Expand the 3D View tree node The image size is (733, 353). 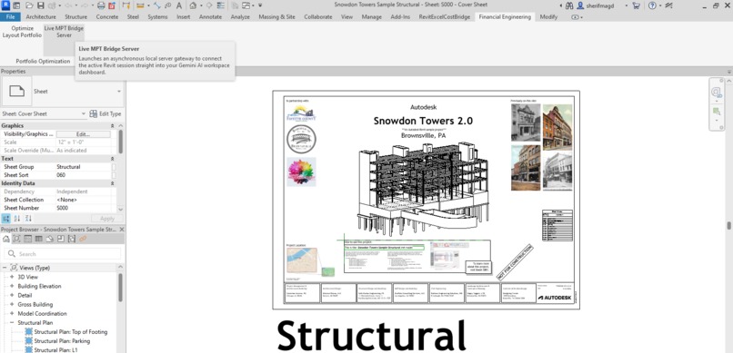[x=12, y=277]
